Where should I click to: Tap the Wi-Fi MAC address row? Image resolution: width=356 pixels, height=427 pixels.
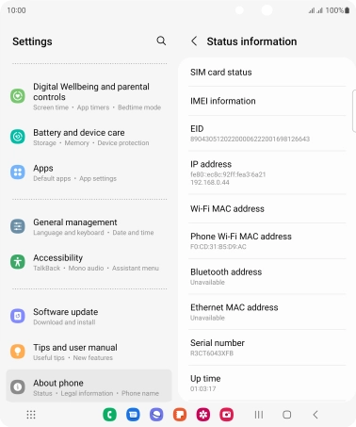(x=267, y=208)
